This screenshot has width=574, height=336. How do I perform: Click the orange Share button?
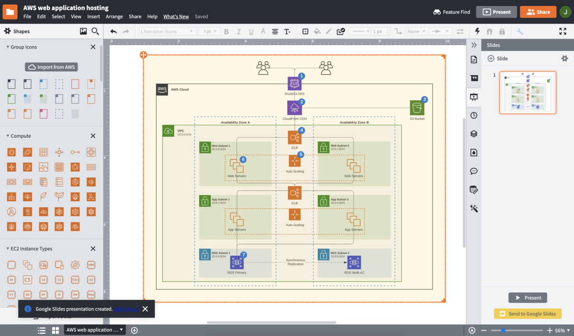(538, 12)
